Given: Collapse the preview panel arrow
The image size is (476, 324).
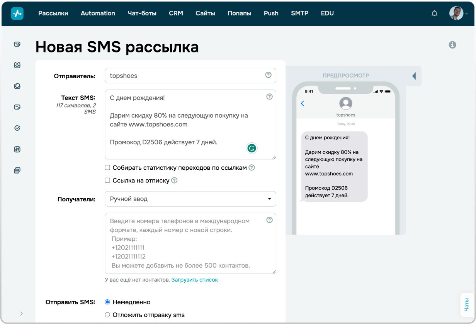Looking at the screenshot, I should tap(414, 76).
